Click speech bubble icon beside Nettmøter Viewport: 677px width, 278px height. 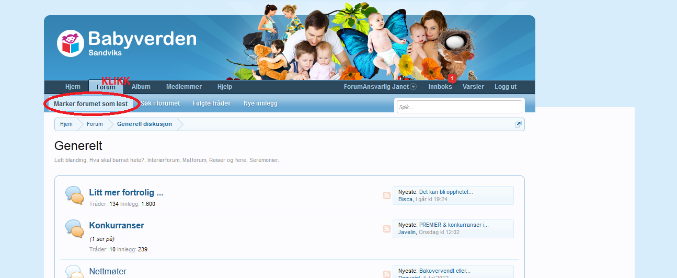click(75, 272)
